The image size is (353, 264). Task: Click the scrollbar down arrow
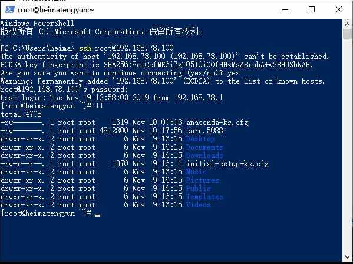[347, 257]
